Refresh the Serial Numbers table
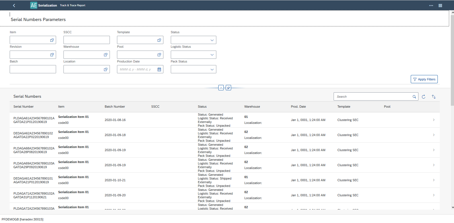The image size is (454, 223). (x=424, y=97)
